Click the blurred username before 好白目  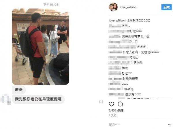pyautogui.click(x=118, y=42)
